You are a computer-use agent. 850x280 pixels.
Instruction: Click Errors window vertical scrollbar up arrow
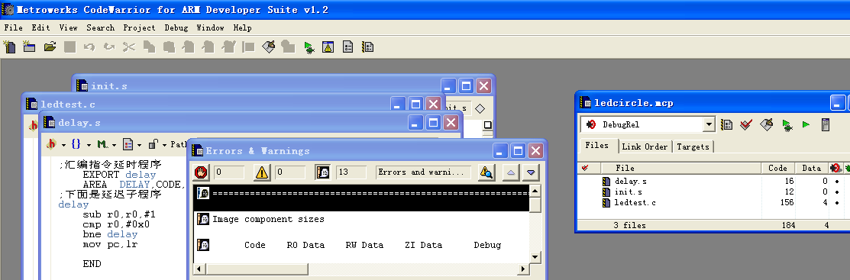(535, 191)
